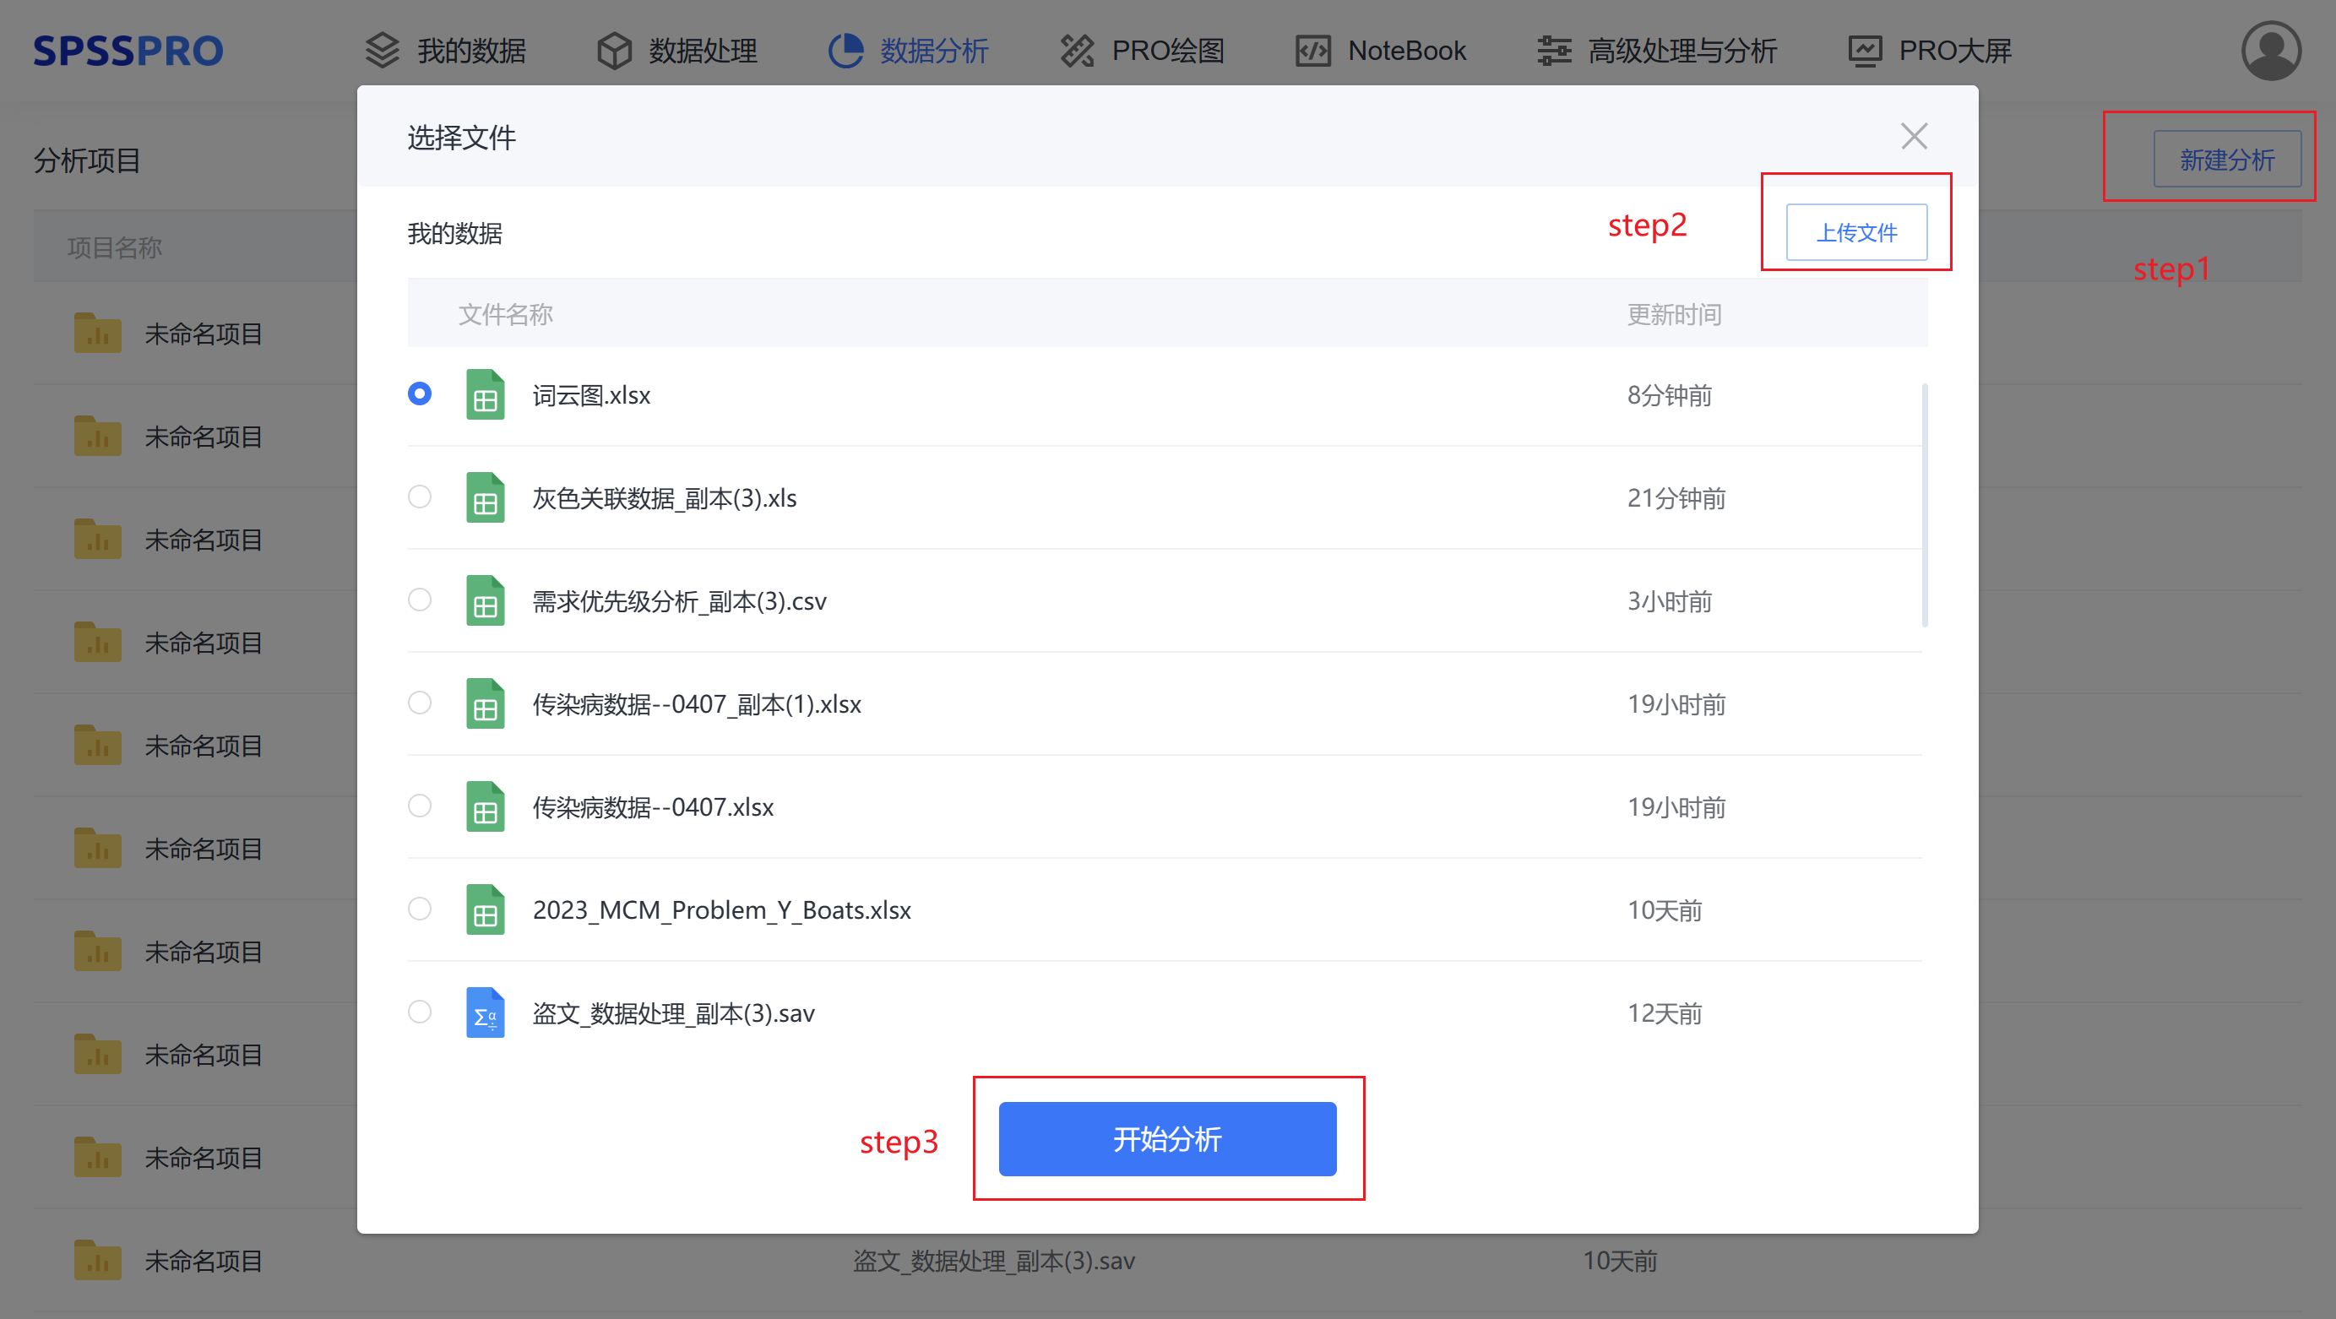Click the 盗文_数据处理_副本(3).sav file name in dialog
The image size is (2336, 1319).
674,1013
